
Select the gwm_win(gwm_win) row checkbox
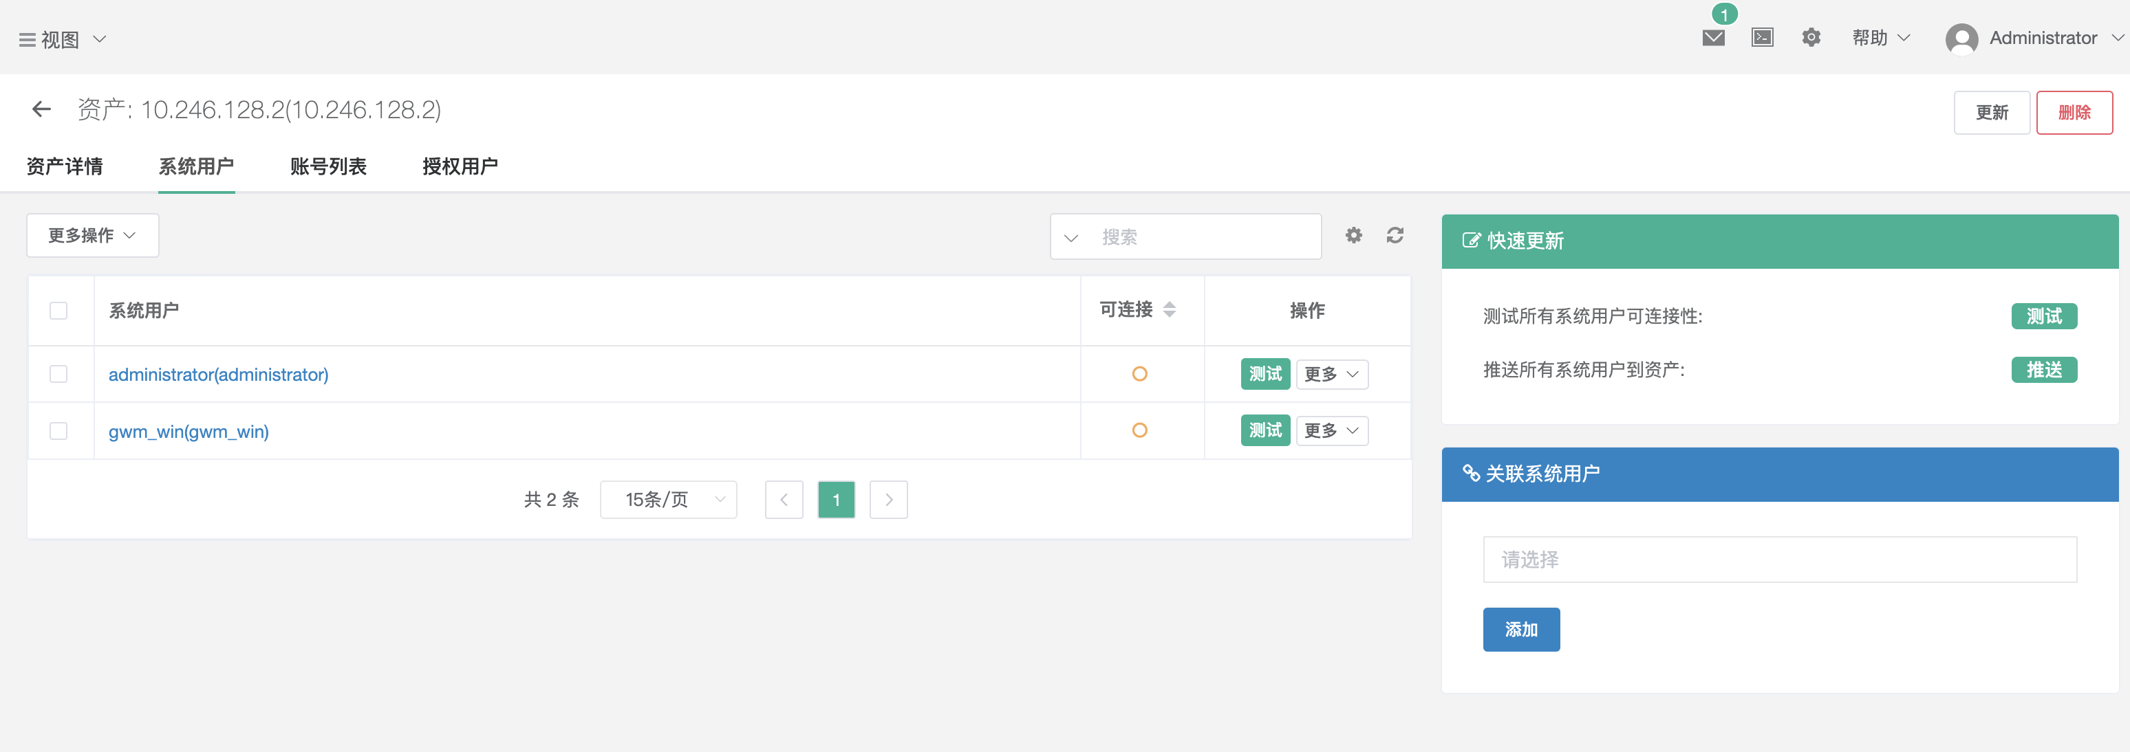pos(58,430)
